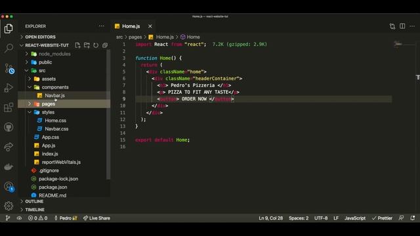Click the Pedro status bar item

(x=66, y=218)
